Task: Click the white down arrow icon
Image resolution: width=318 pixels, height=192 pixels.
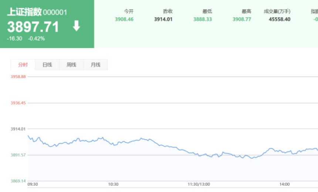Action: (x=76, y=26)
